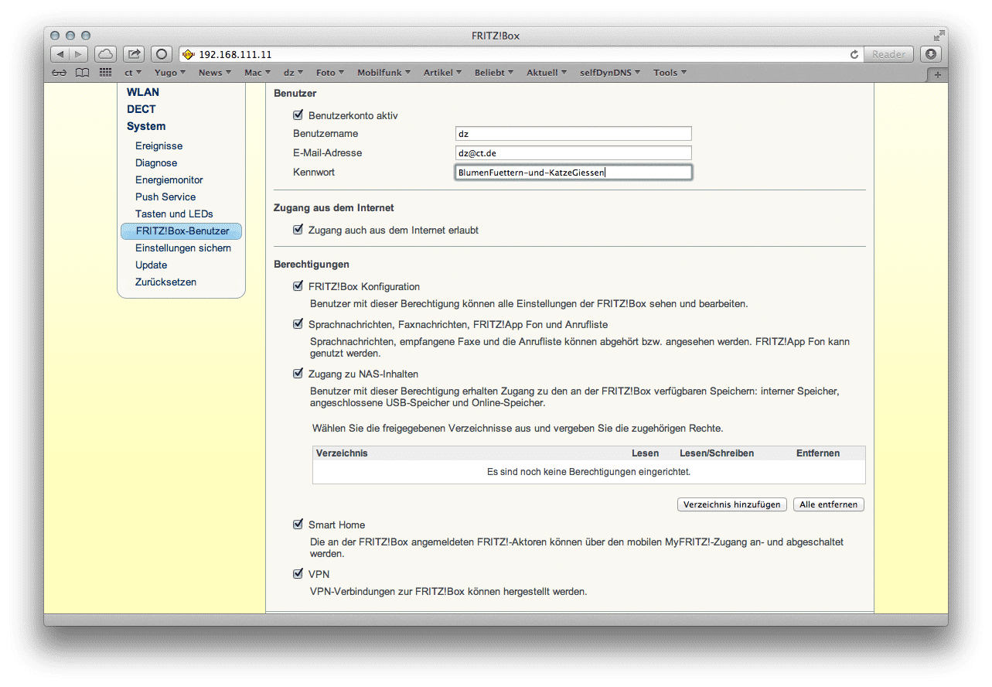The image size is (992, 687).
Task: Open the Downloads arrow icon
Action: 931,54
